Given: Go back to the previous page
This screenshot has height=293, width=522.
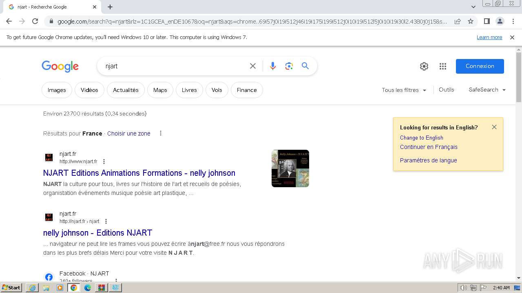Looking at the screenshot, I should (x=9, y=21).
